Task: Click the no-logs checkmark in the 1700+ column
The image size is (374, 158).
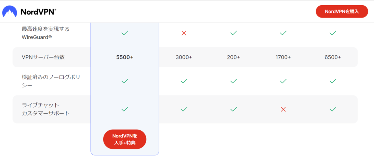Action: click(x=283, y=81)
